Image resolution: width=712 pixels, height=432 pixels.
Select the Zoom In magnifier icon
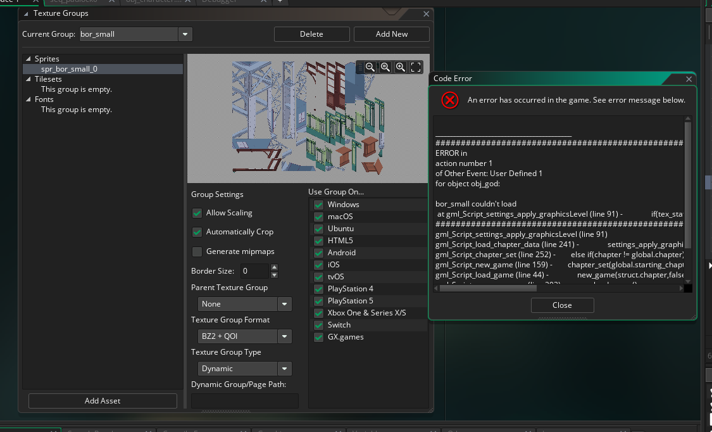pos(401,67)
